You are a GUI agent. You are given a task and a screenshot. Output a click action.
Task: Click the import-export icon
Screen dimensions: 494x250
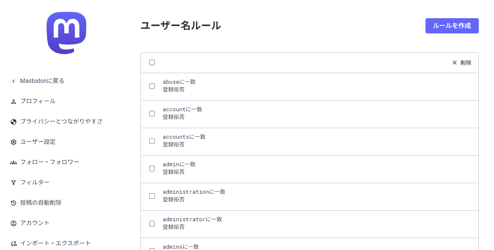(x=14, y=244)
